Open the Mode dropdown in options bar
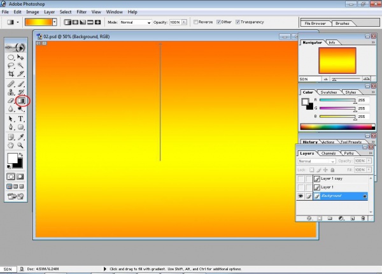The width and height of the screenshot is (382, 274). tap(136, 22)
